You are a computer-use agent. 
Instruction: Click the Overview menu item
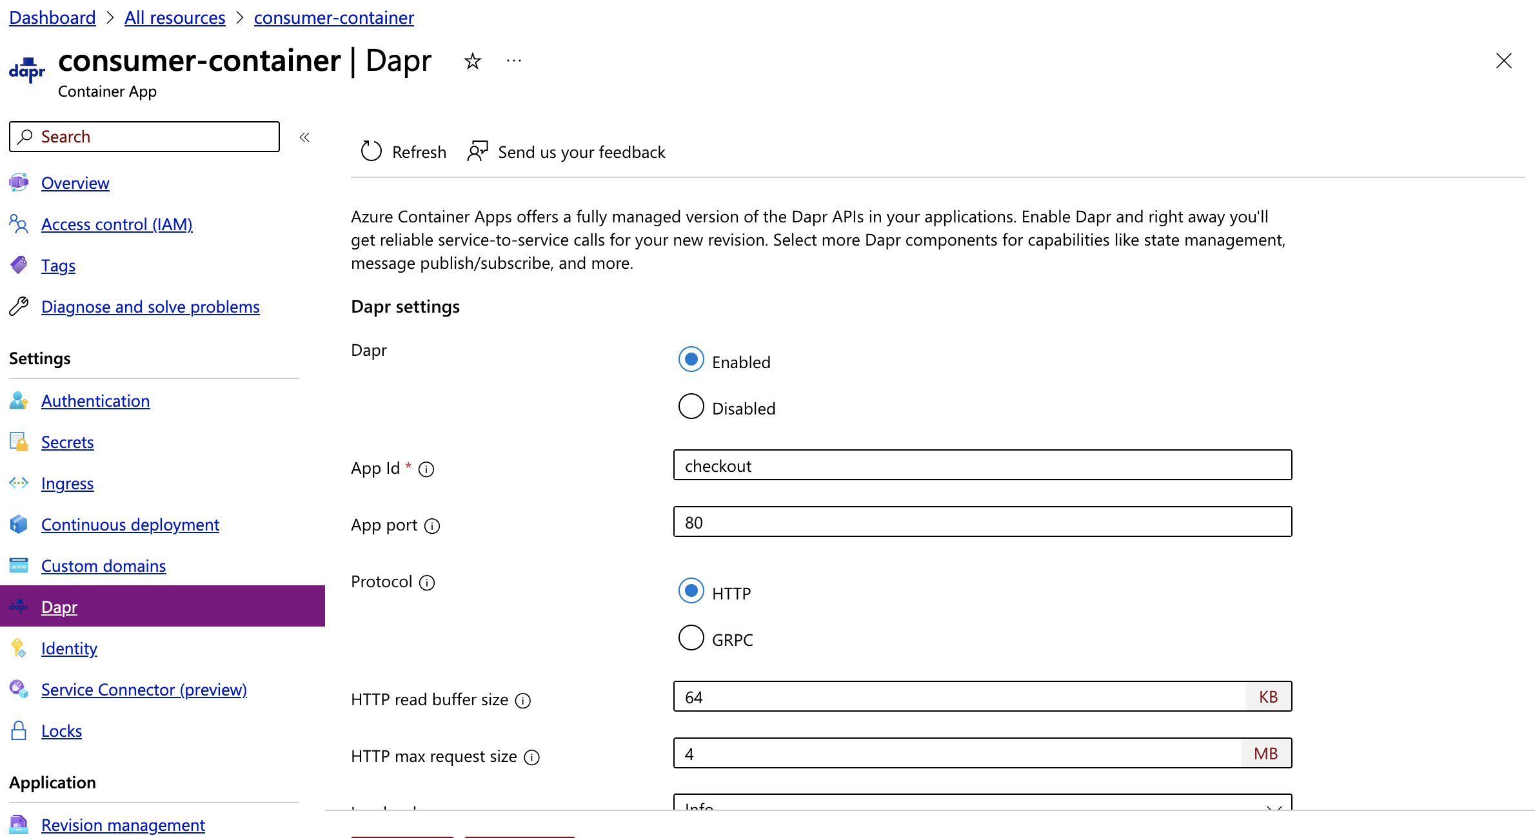[x=74, y=182]
